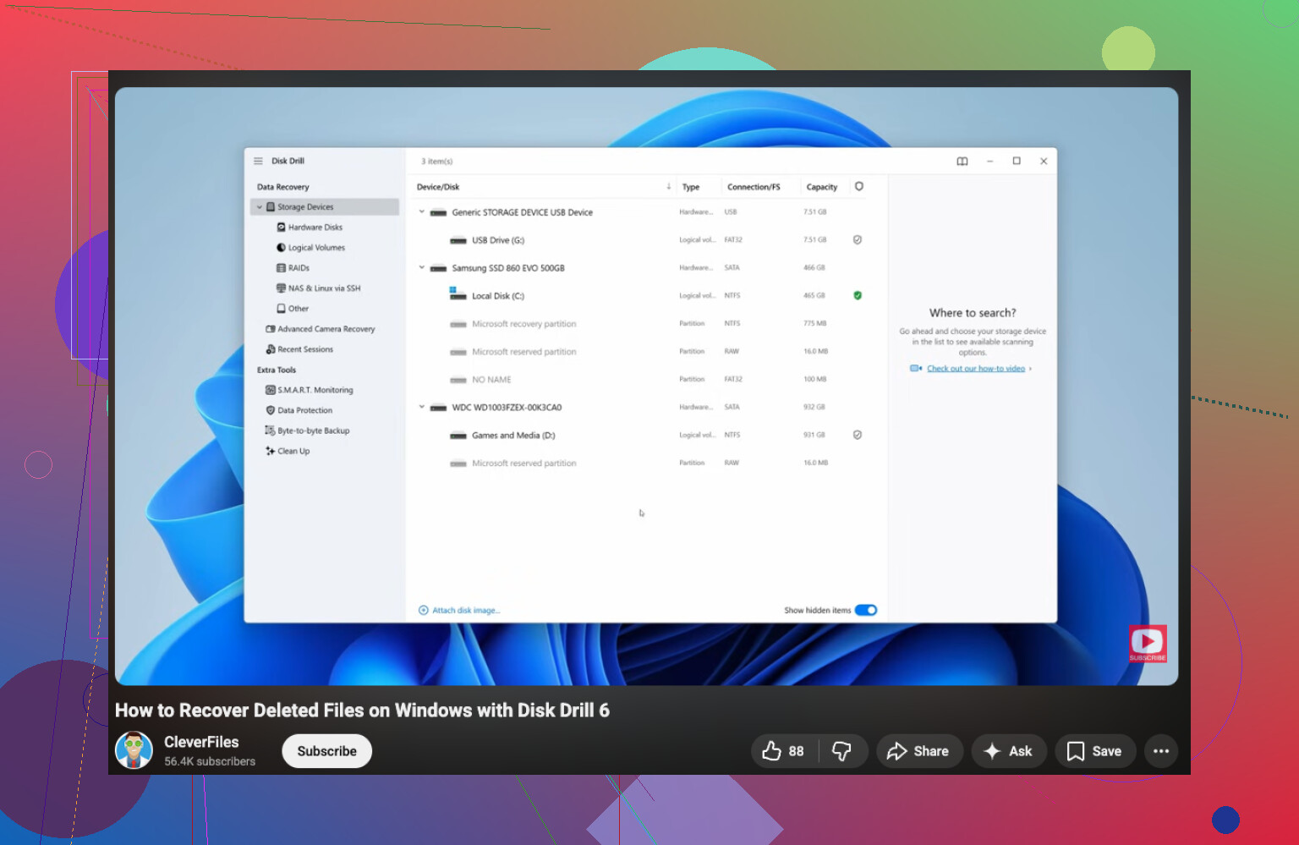Dislike the video with thumbs down
1299x845 pixels.
842,751
